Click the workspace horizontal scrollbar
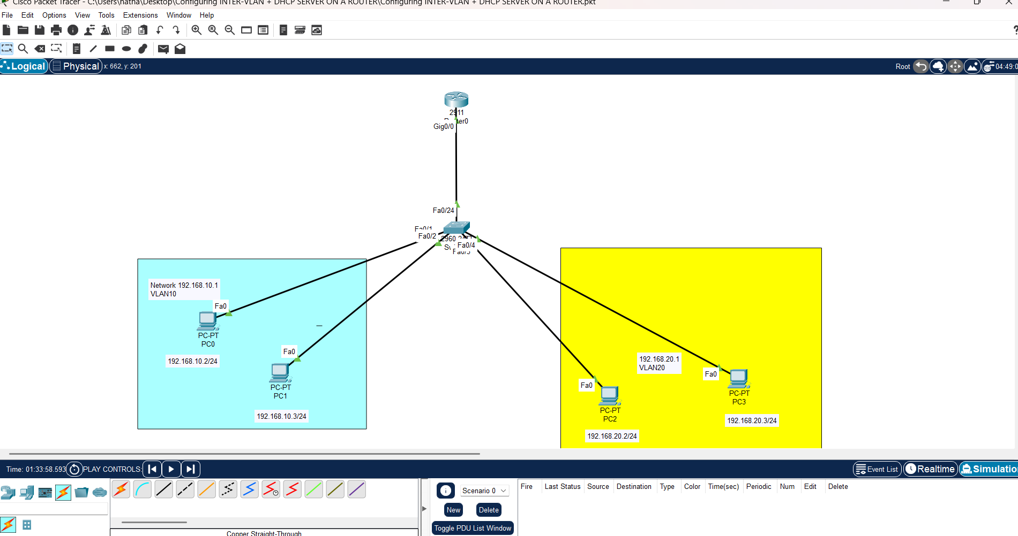The image size is (1018, 536). coord(241,454)
